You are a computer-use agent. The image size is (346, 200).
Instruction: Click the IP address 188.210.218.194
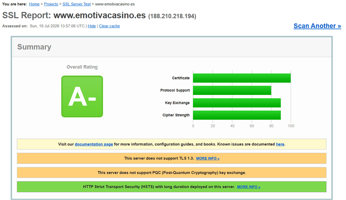tap(172, 16)
